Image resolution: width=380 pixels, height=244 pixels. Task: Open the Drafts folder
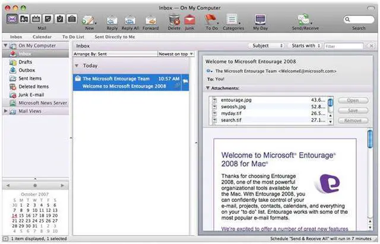[x=36, y=62]
